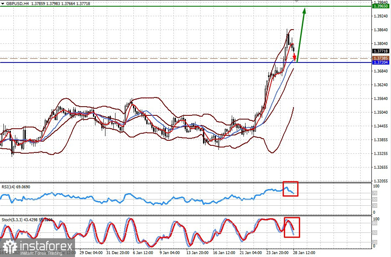Click the 20 level on Stochastic scale
The width and height of the screenshot is (391, 257).
(x=375, y=242)
